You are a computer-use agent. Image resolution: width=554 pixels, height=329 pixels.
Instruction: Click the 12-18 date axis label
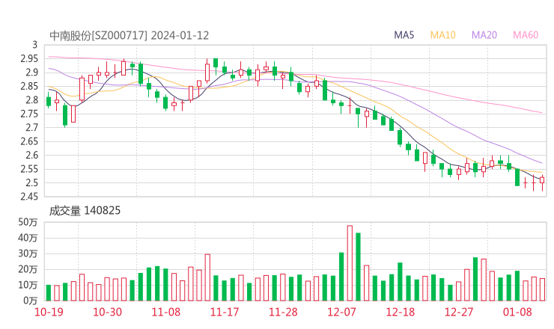click(401, 312)
